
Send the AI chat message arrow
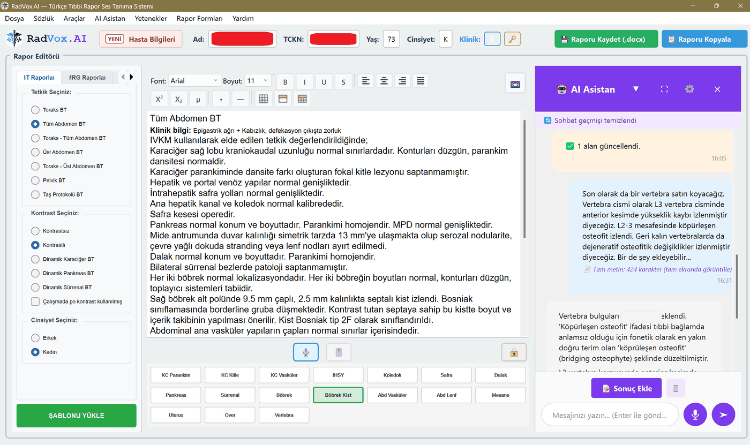pos(723,414)
